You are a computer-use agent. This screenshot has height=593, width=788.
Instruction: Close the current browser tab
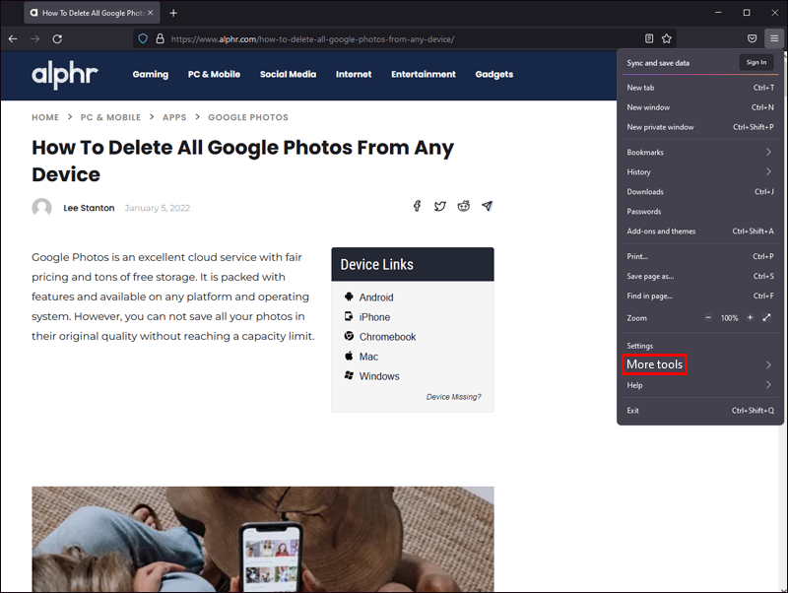(x=150, y=13)
